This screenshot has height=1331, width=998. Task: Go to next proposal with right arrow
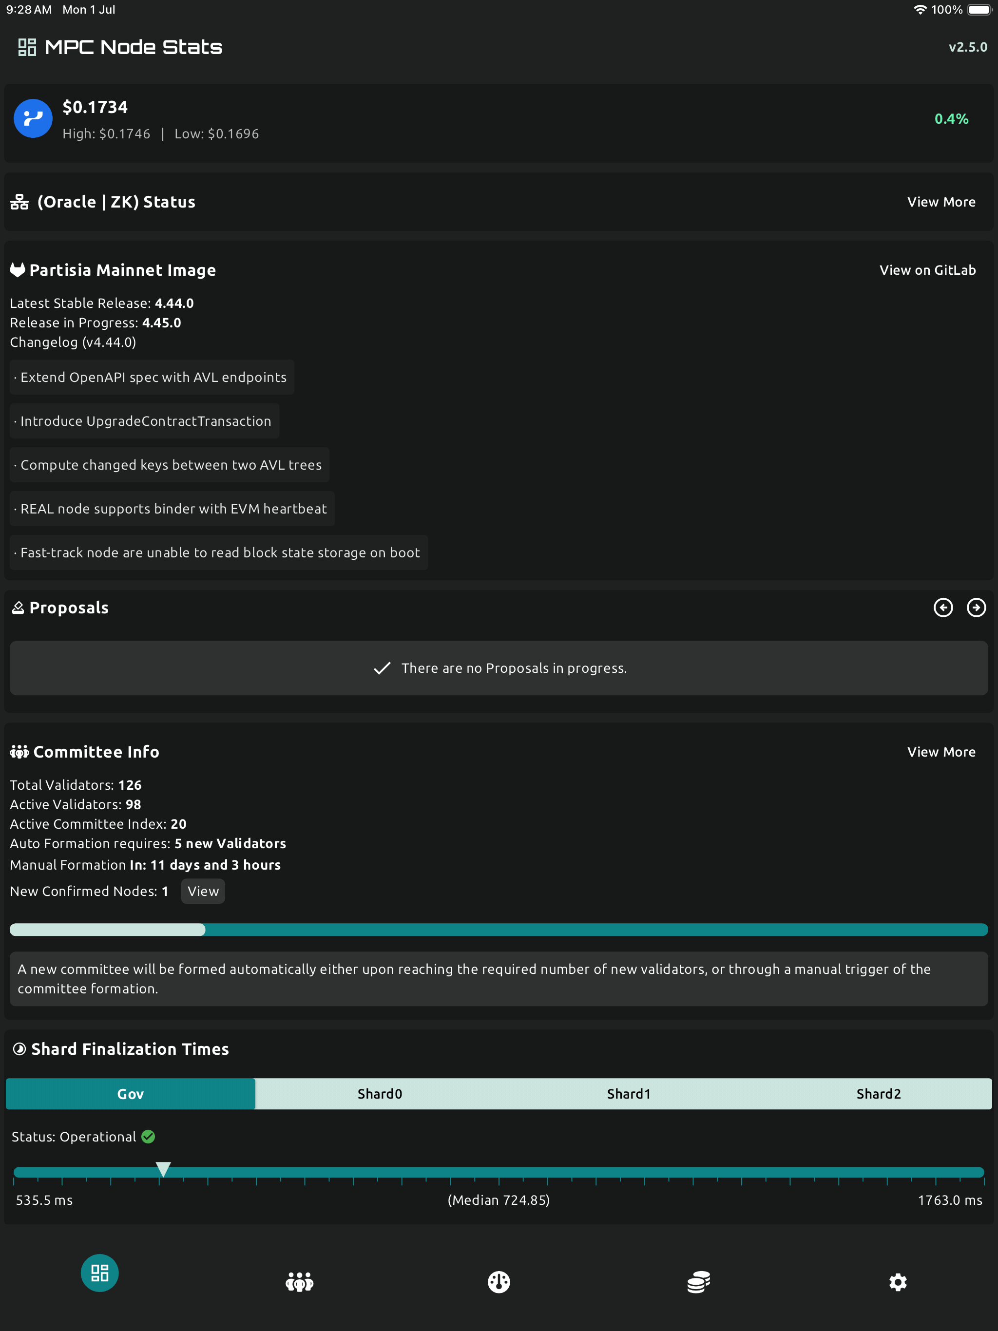tap(977, 608)
